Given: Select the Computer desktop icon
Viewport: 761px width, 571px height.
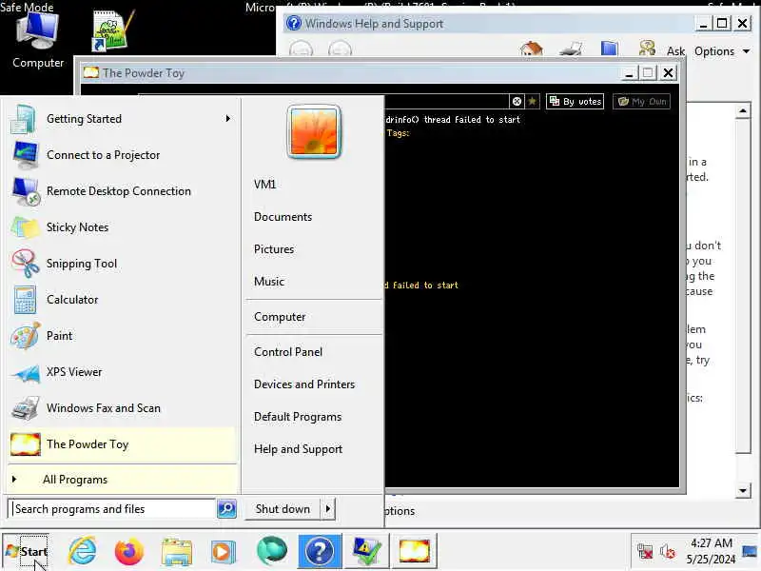Looking at the screenshot, I should 38,40.
